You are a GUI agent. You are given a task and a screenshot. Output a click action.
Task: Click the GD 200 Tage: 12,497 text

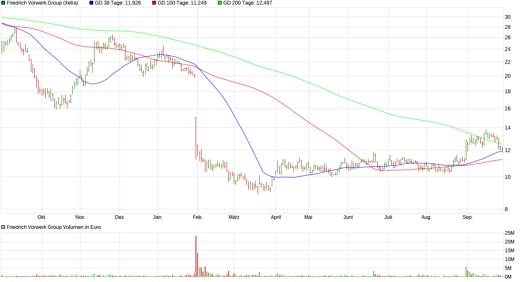(x=247, y=3)
